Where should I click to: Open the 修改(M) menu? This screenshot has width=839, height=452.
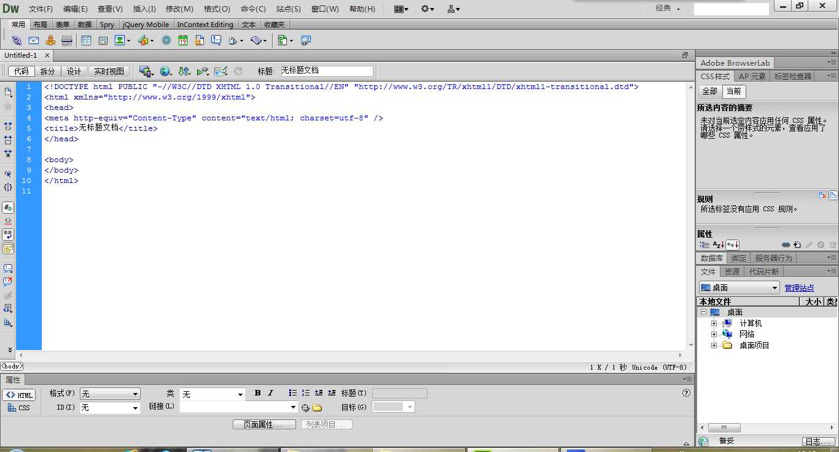point(179,9)
